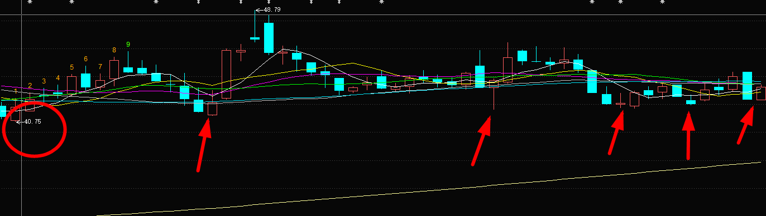Click hollow red candle above the leftmost red arrow
The height and width of the screenshot is (216, 766).
(212, 109)
